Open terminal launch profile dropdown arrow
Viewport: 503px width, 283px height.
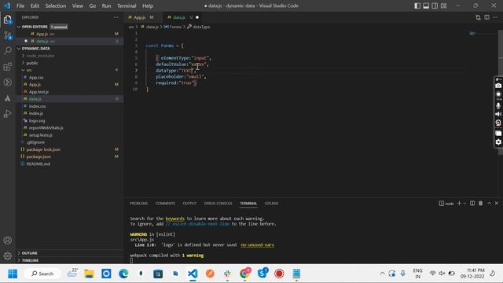point(464,204)
